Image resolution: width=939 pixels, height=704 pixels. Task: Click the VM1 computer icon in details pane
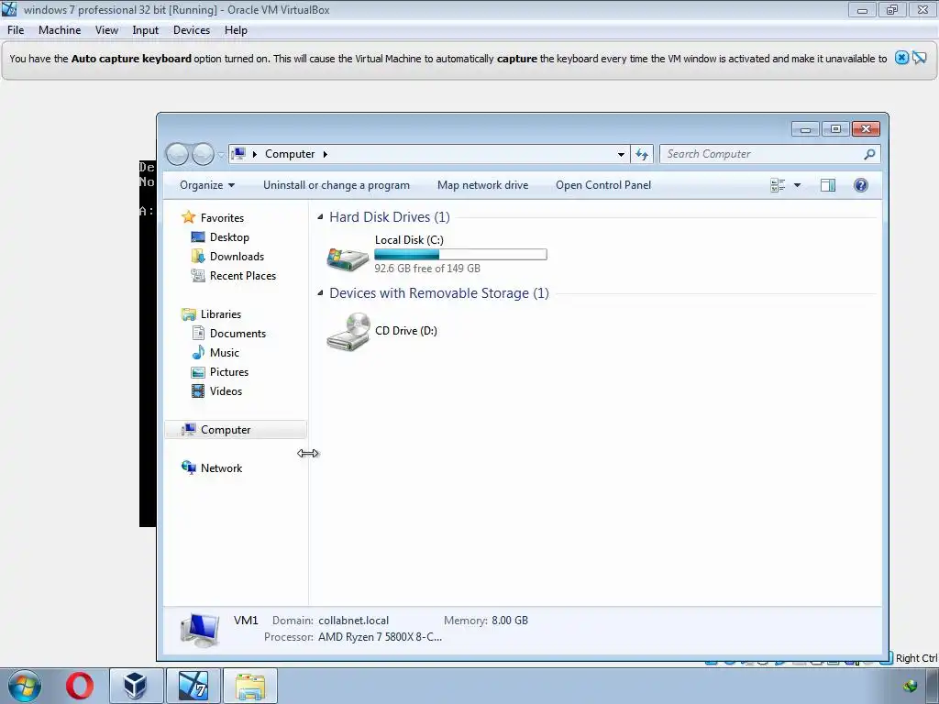click(x=200, y=631)
